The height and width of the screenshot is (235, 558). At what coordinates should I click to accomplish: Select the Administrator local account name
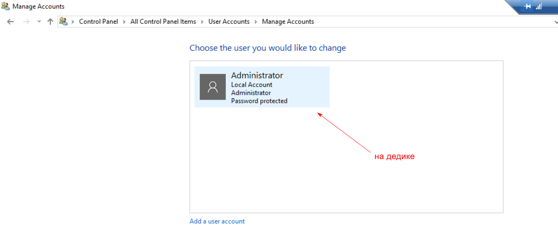pos(257,76)
